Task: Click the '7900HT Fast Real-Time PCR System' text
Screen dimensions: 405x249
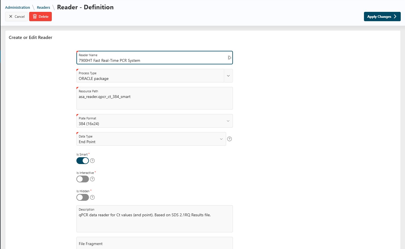Action: click(x=110, y=60)
